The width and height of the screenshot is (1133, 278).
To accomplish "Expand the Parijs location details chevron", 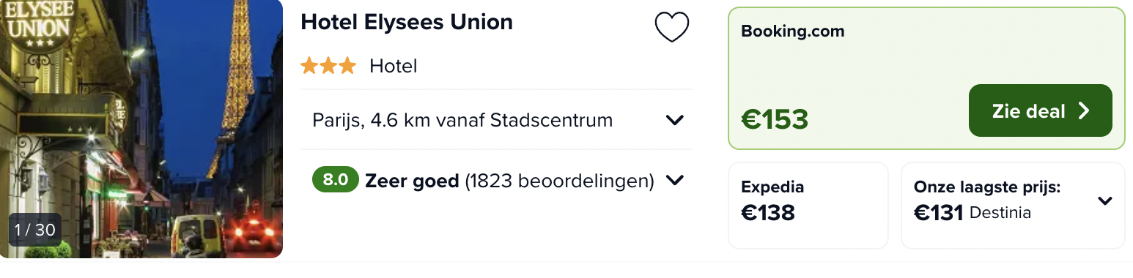I will coord(674,120).
